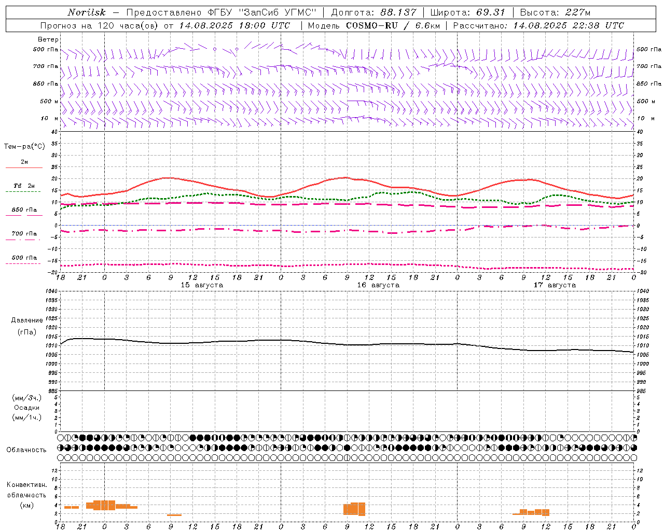Click forecast start time '14.08.2025 18:00 UTC'
This screenshot has height=531, width=664.
235,25
